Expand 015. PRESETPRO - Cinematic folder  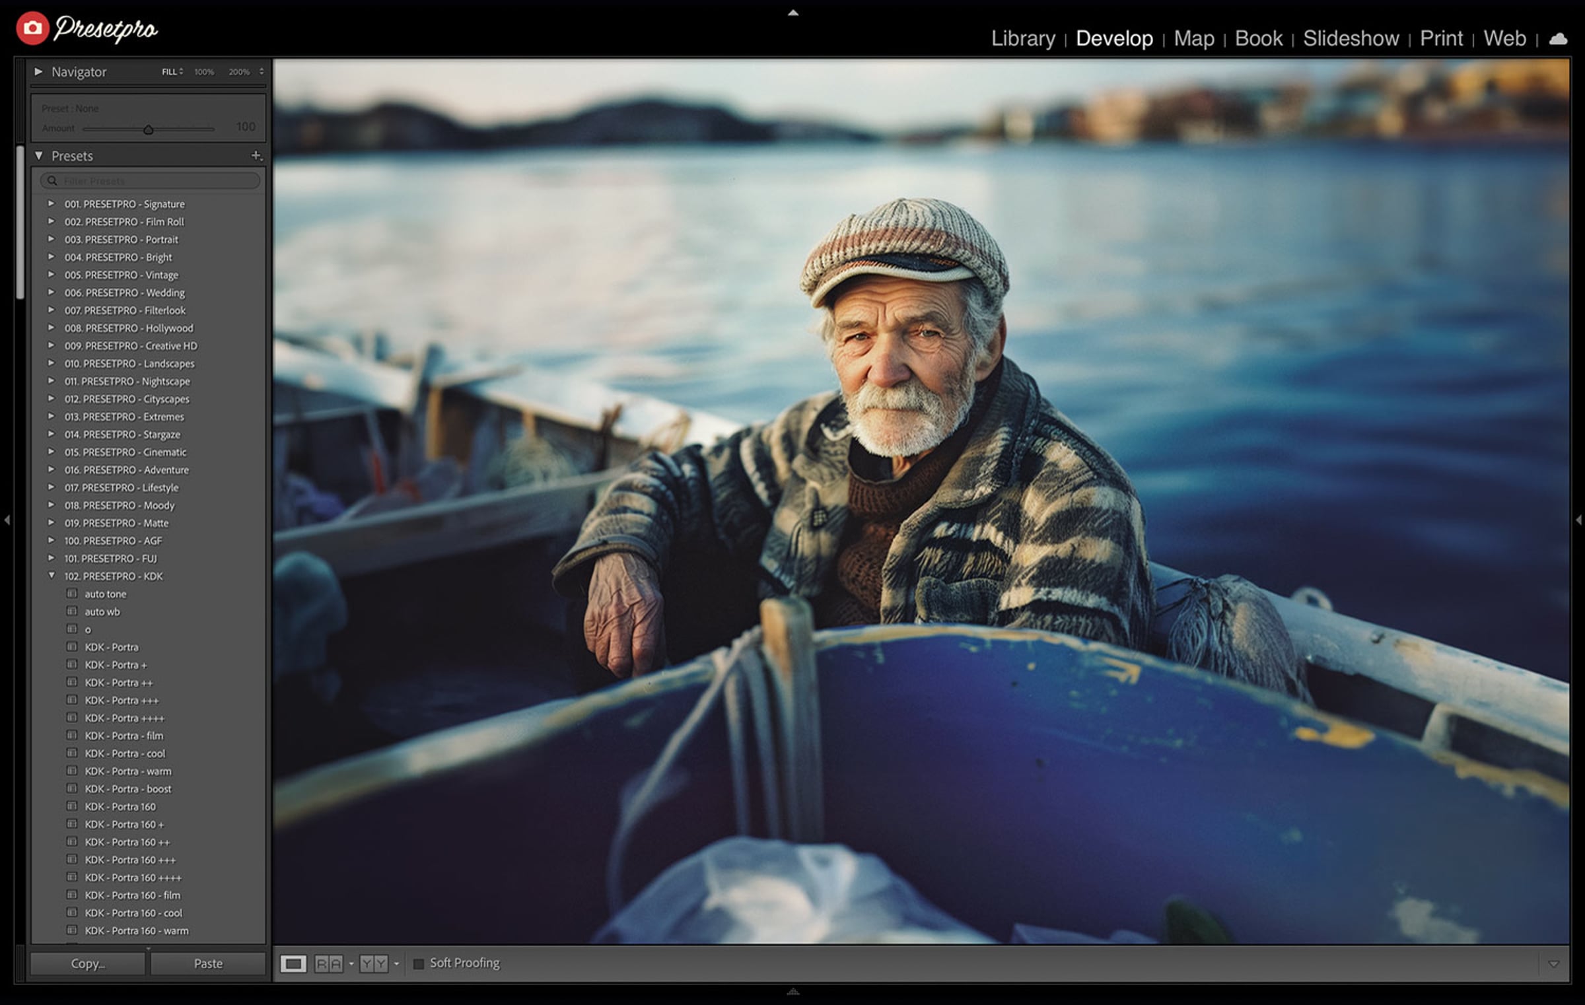(x=51, y=452)
